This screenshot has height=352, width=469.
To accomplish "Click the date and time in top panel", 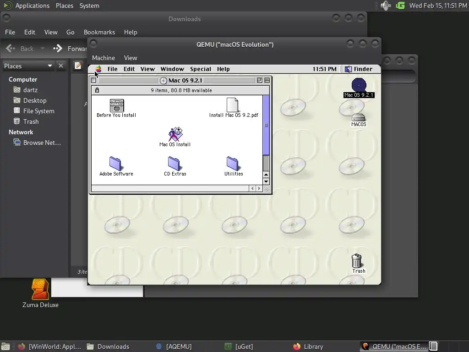I will click(438, 5).
